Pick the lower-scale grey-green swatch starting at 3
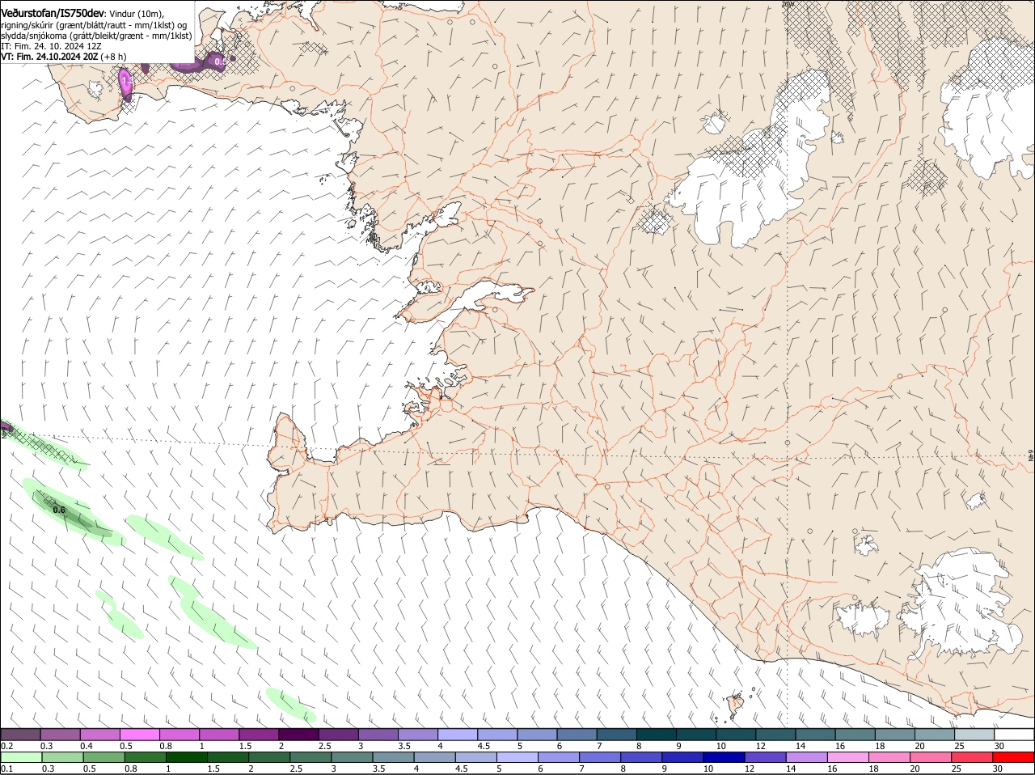Viewport: 1035px width, 775px height. pos(352,757)
